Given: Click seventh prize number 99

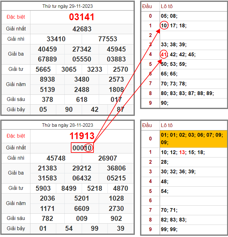Looking at the screenshot, I should (95, 229).
